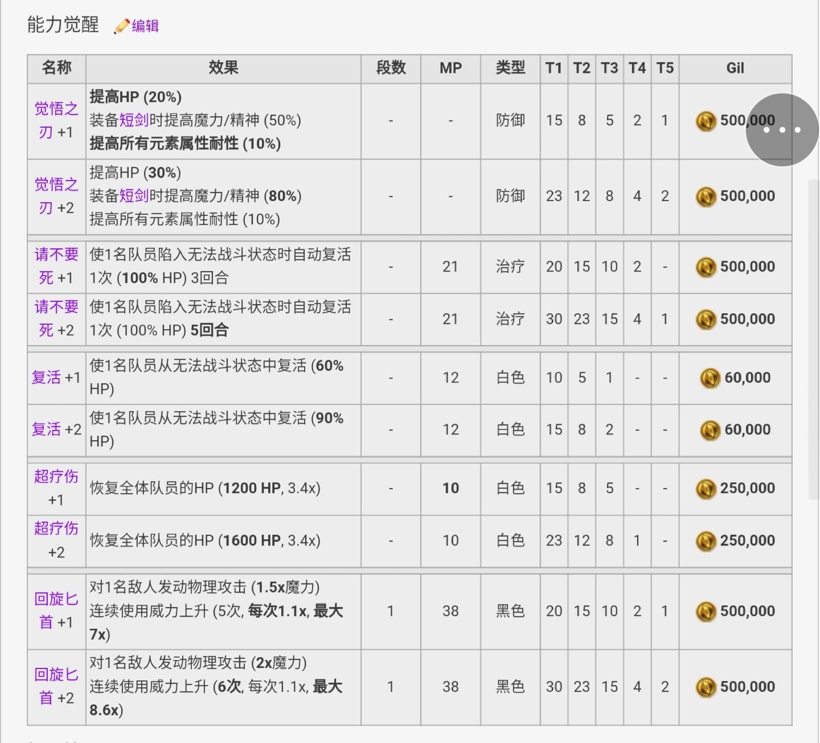Click 提高HP (20%) effect text
Screen dimensions: 820x743
[x=136, y=97]
